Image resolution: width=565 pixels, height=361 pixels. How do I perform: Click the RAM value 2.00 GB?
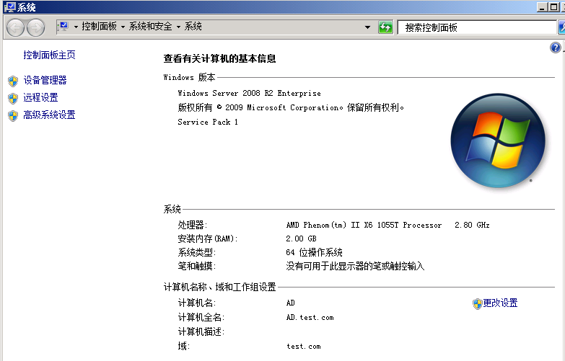point(301,239)
